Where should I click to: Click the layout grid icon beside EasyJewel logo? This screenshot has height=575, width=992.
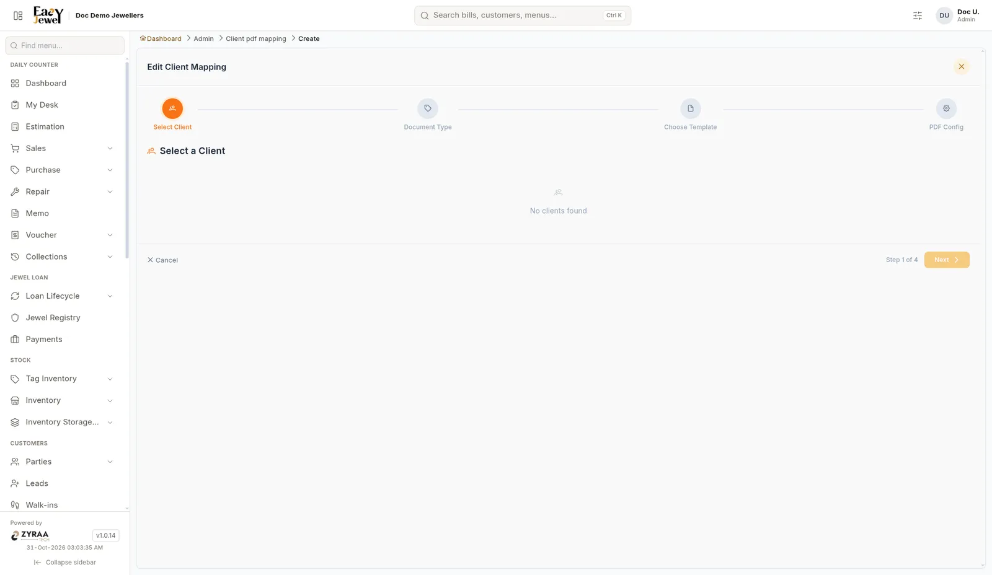point(18,15)
